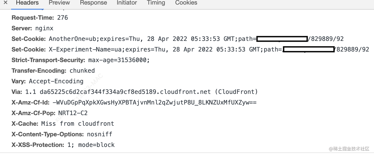Click the X-Content-Type-Options nosniff value

[100, 134]
